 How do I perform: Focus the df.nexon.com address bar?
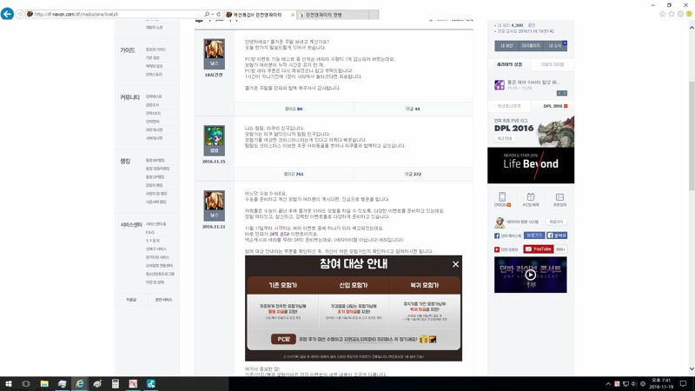[116, 14]
